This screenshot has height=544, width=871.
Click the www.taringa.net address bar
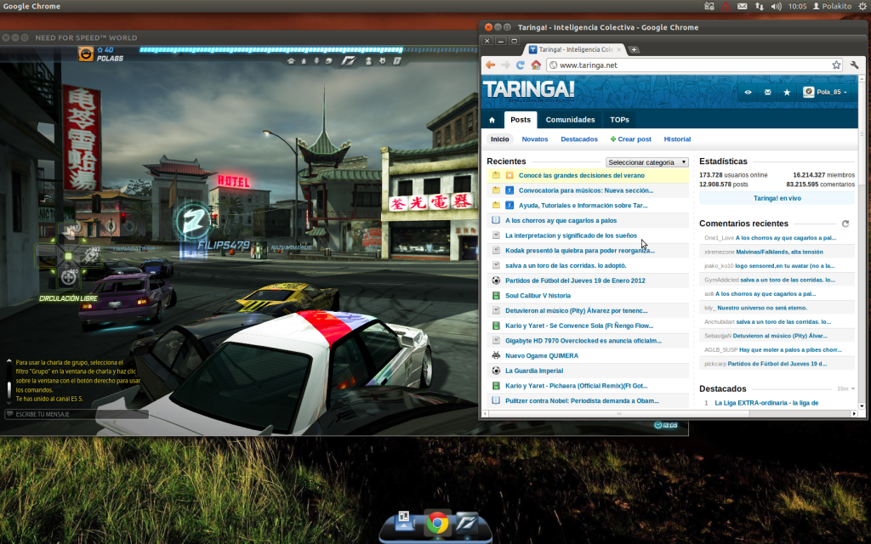pos(694,65)
